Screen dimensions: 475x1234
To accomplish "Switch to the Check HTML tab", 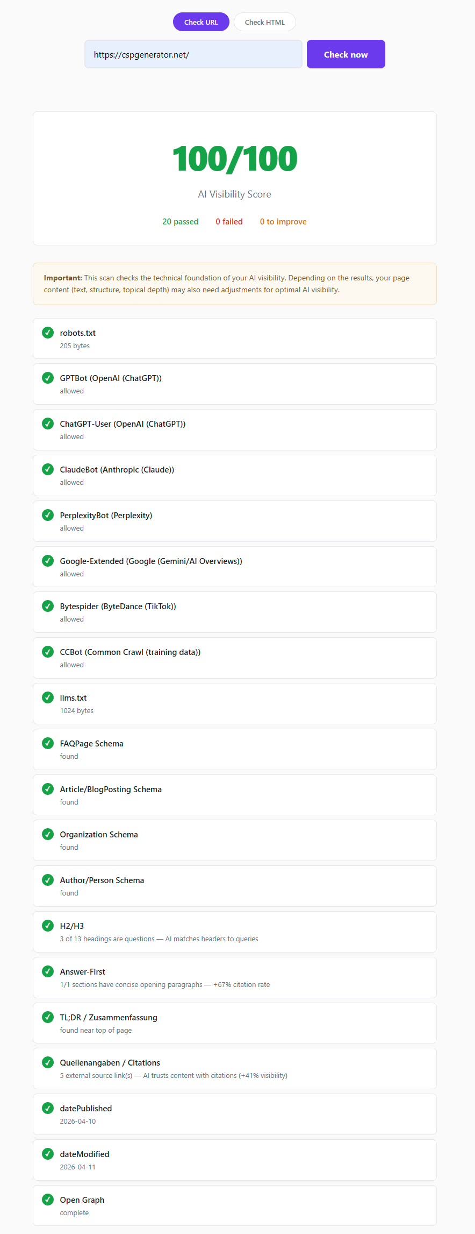I will point(264,22).
